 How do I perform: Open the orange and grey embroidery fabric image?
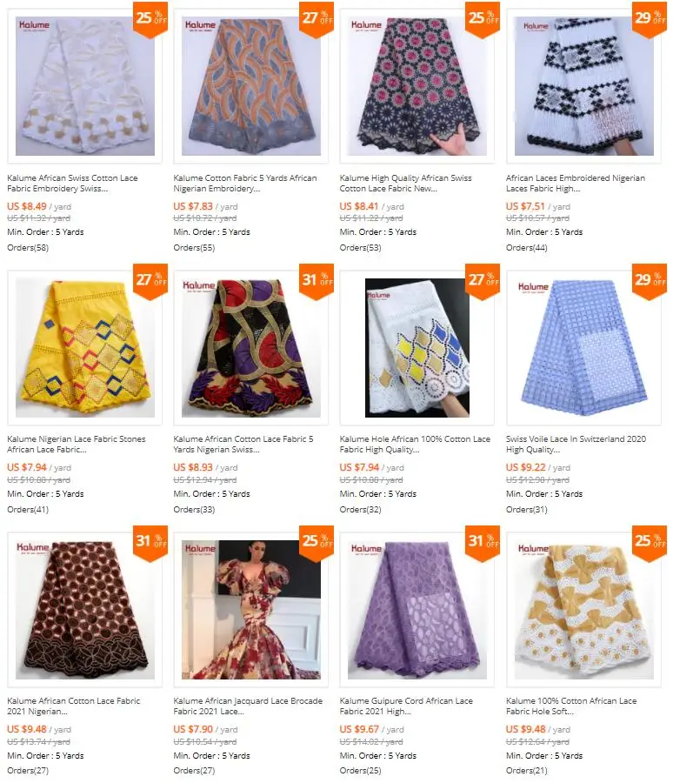[x=250, y=86]
